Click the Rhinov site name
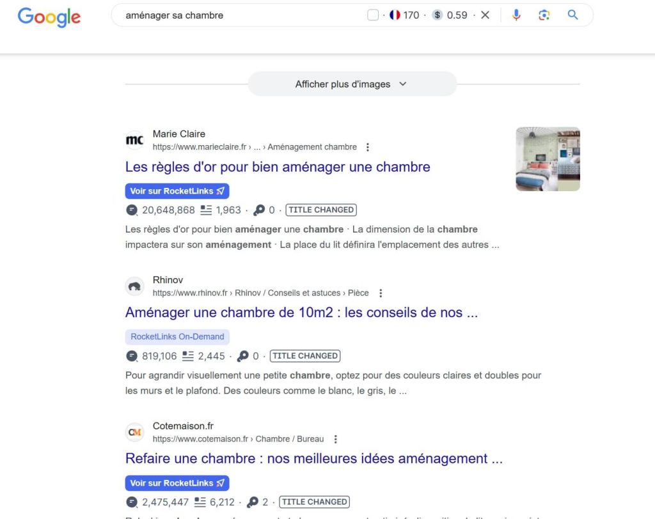This screenshot has height=519, width=655. (x=168, y=280)
